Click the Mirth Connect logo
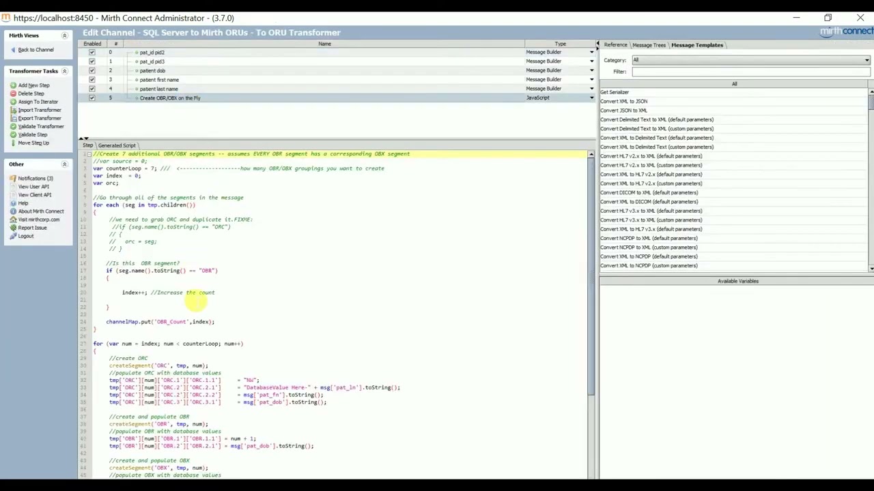874x491 pixels. (x=846, y=31)
